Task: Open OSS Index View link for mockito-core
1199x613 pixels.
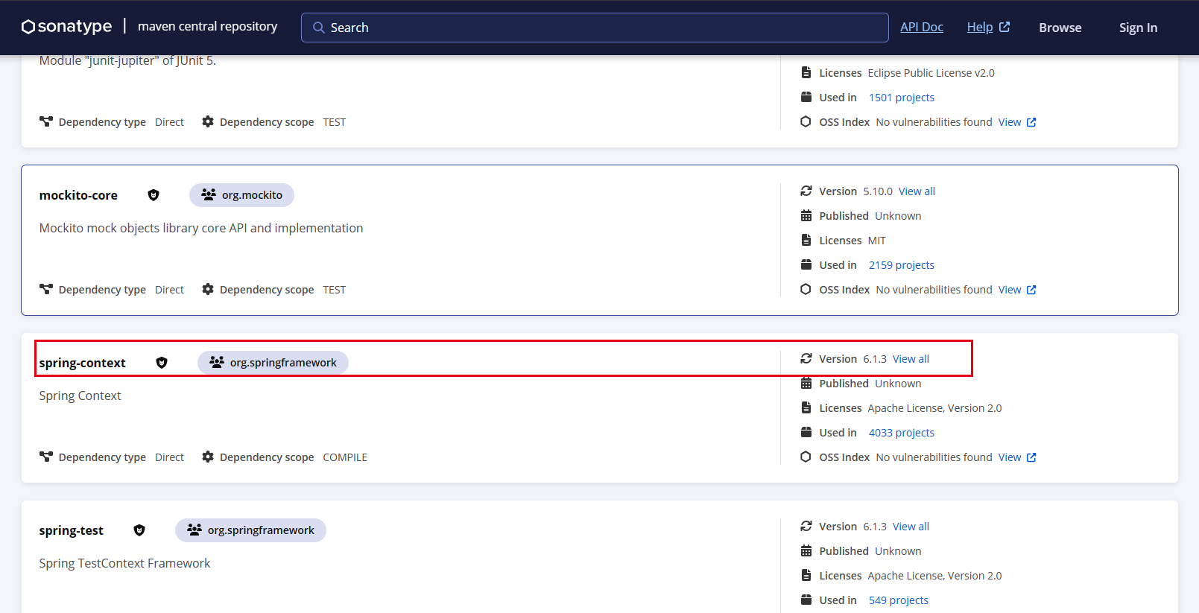Action: [1017, 290]
